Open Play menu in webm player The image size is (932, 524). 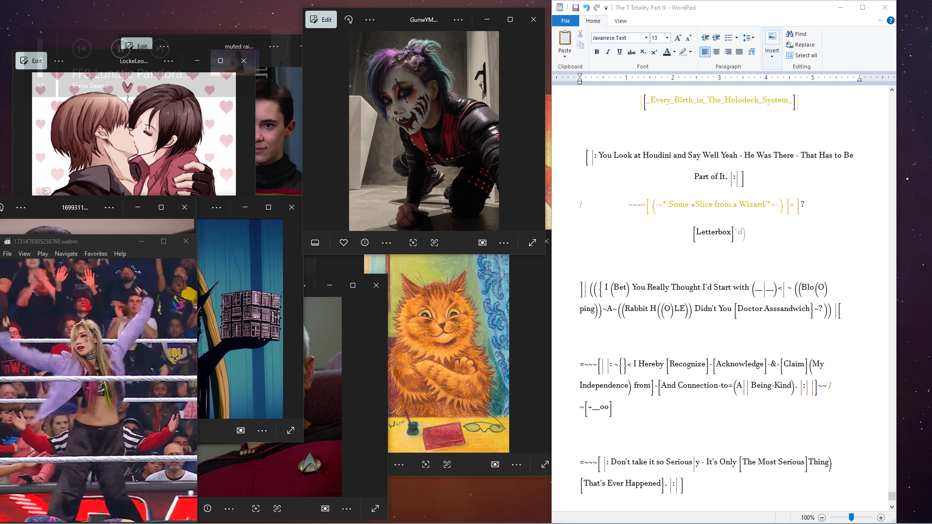click(x=43, y=254)
